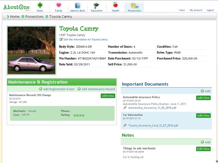The height and width of the screenshot is (163, 218).
Task: Click edit/view for Oil Change maintenance record
Action: coord(108,96)
